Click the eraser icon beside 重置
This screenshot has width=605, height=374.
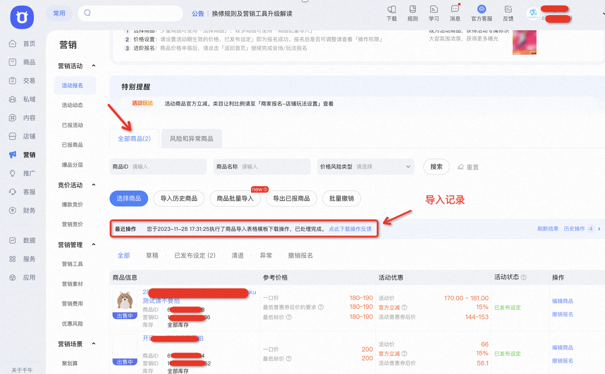click(x=461, y=167)
